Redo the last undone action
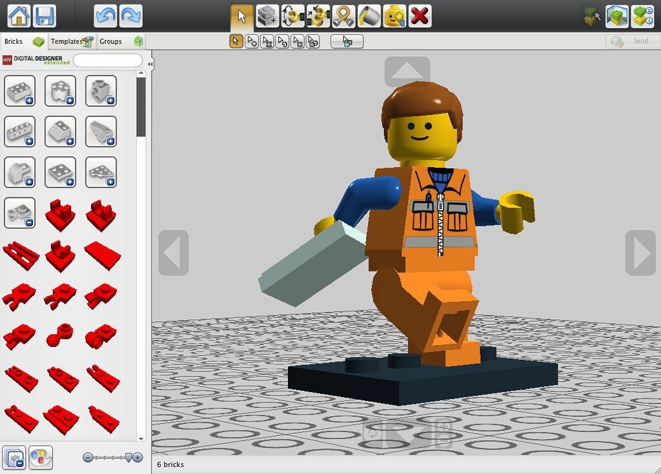 [x=130, y=16]
